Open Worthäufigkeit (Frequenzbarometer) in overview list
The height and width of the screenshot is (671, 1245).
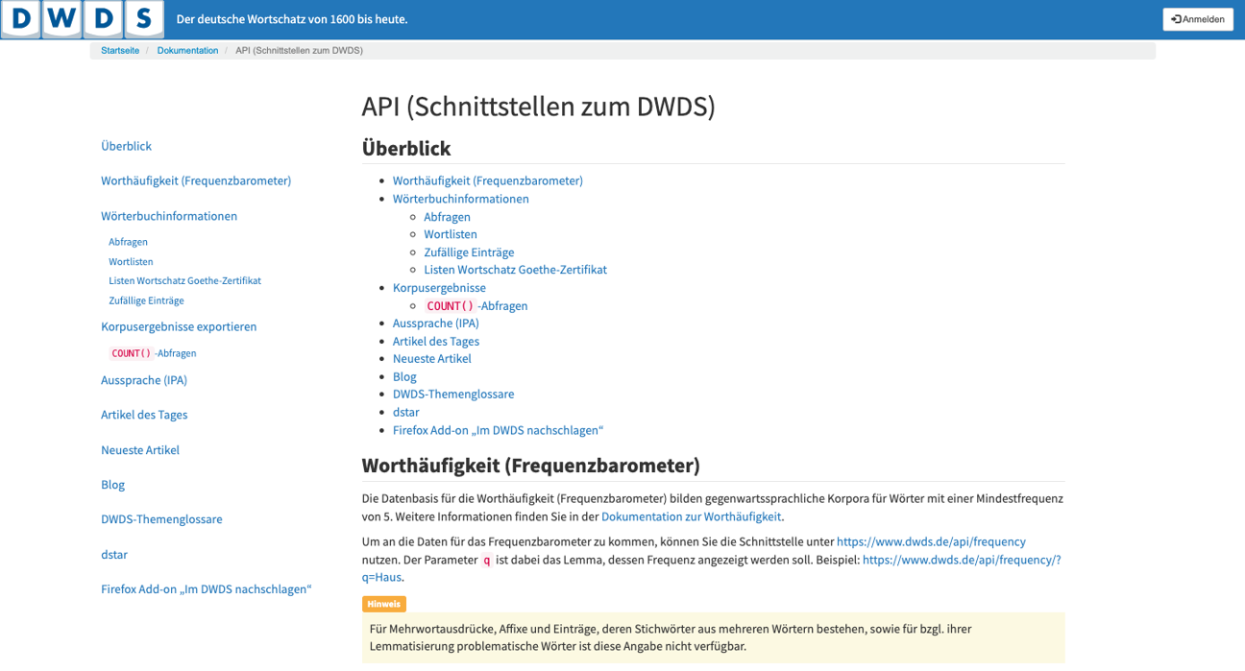point(487,180)
